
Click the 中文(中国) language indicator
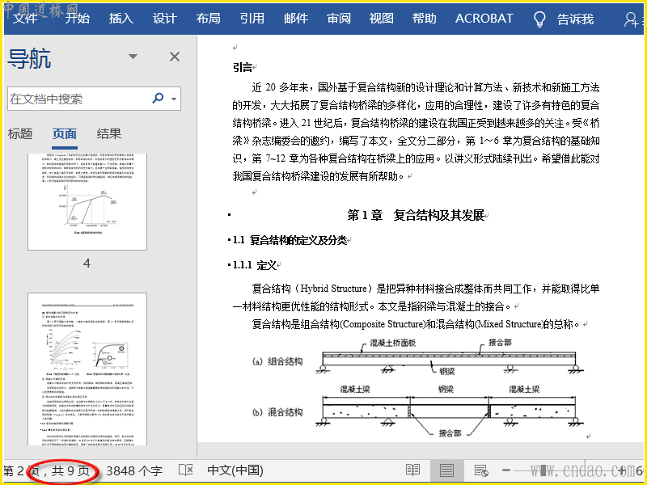point(235,470)
